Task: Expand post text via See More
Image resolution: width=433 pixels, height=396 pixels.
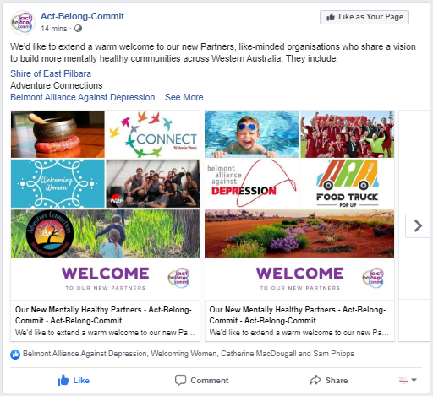Action: (184, 97)
